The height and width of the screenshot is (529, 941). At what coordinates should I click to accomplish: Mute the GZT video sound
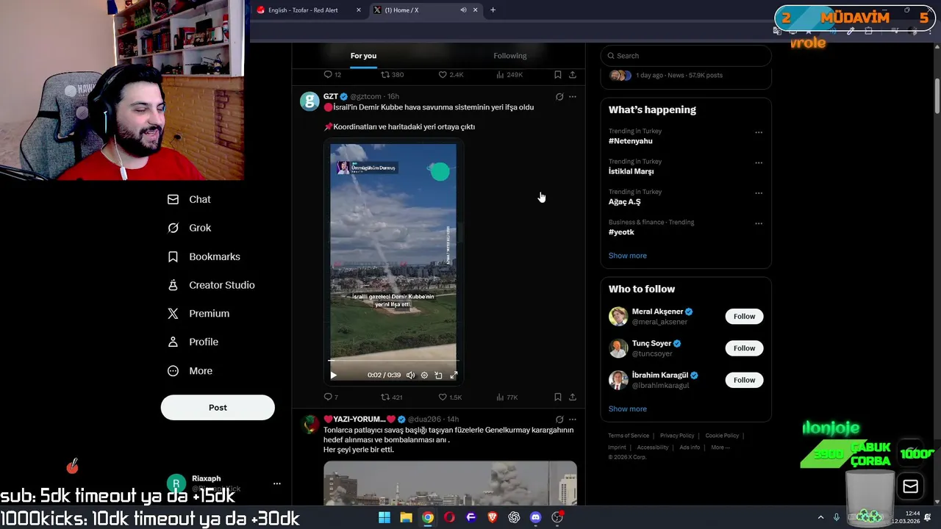411,375
